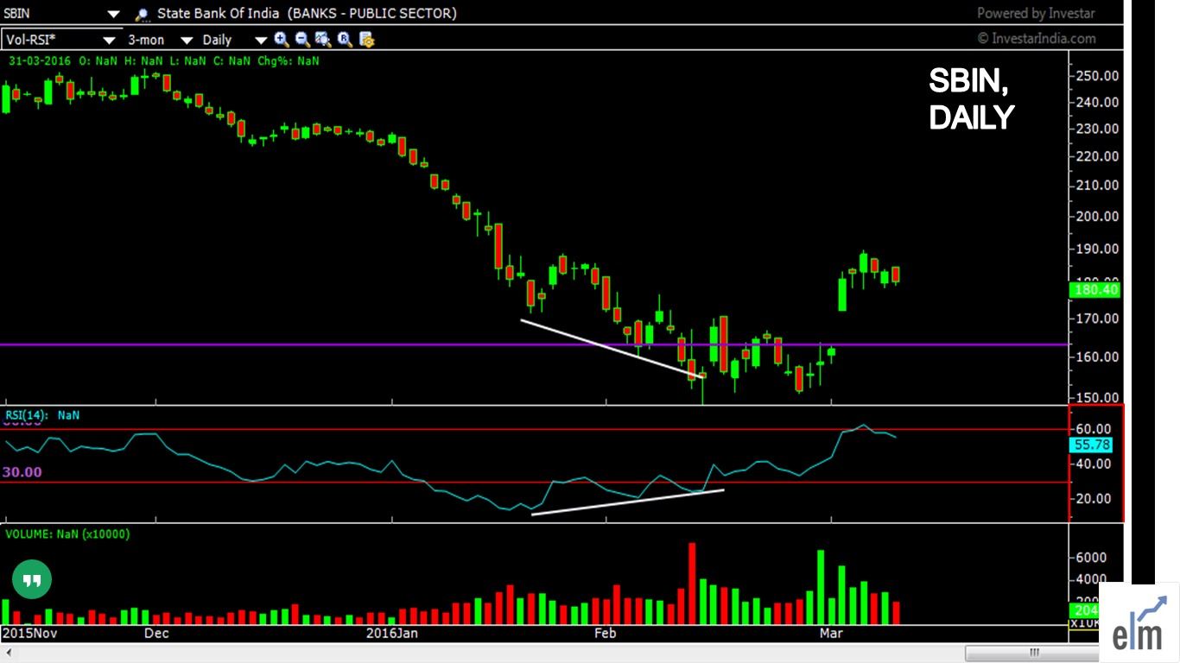Click the green quotation-mark chat bubble icon
This screenshot has height=663, width=1180.
[x=32, y=581]
